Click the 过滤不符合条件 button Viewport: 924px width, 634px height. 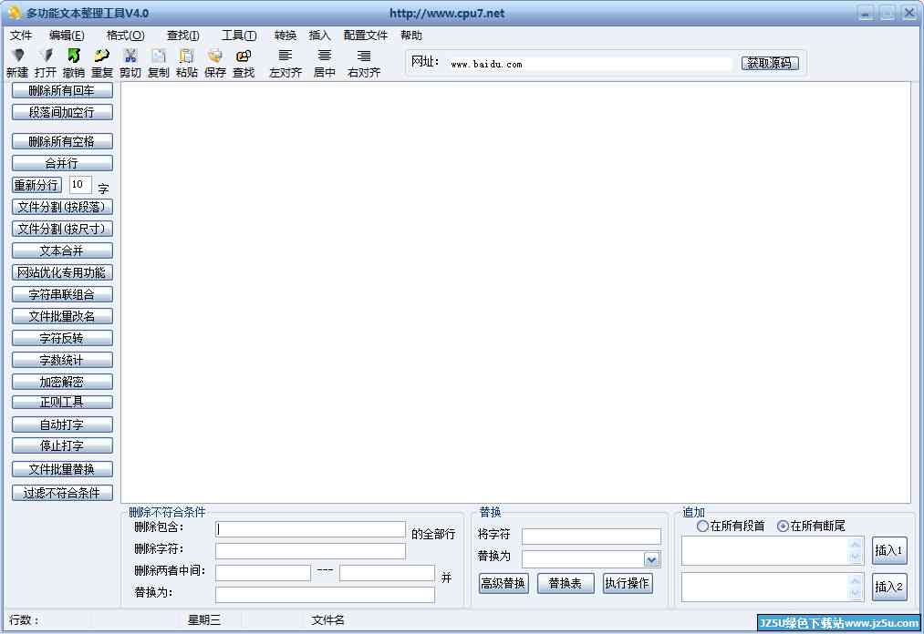click(62, 493)
